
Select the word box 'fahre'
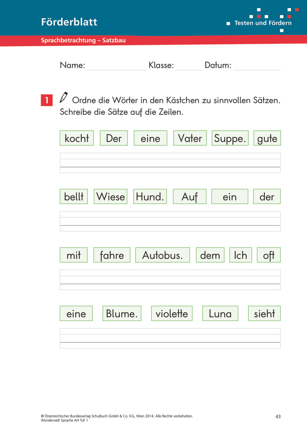112,255
